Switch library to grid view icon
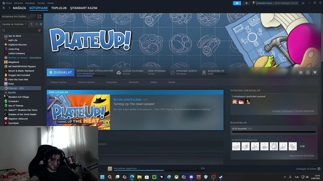This screenshot has width=323, height=181. coord(39,16)
